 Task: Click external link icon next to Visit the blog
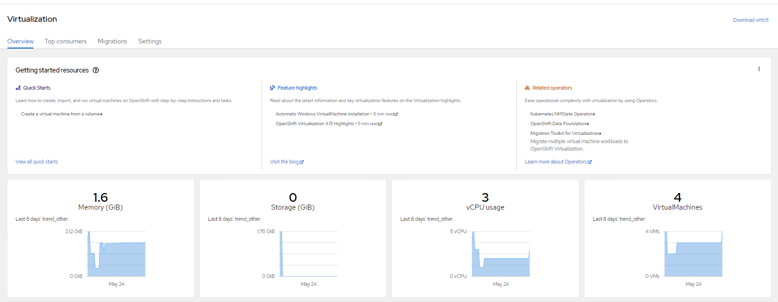(x=302, y=162)
